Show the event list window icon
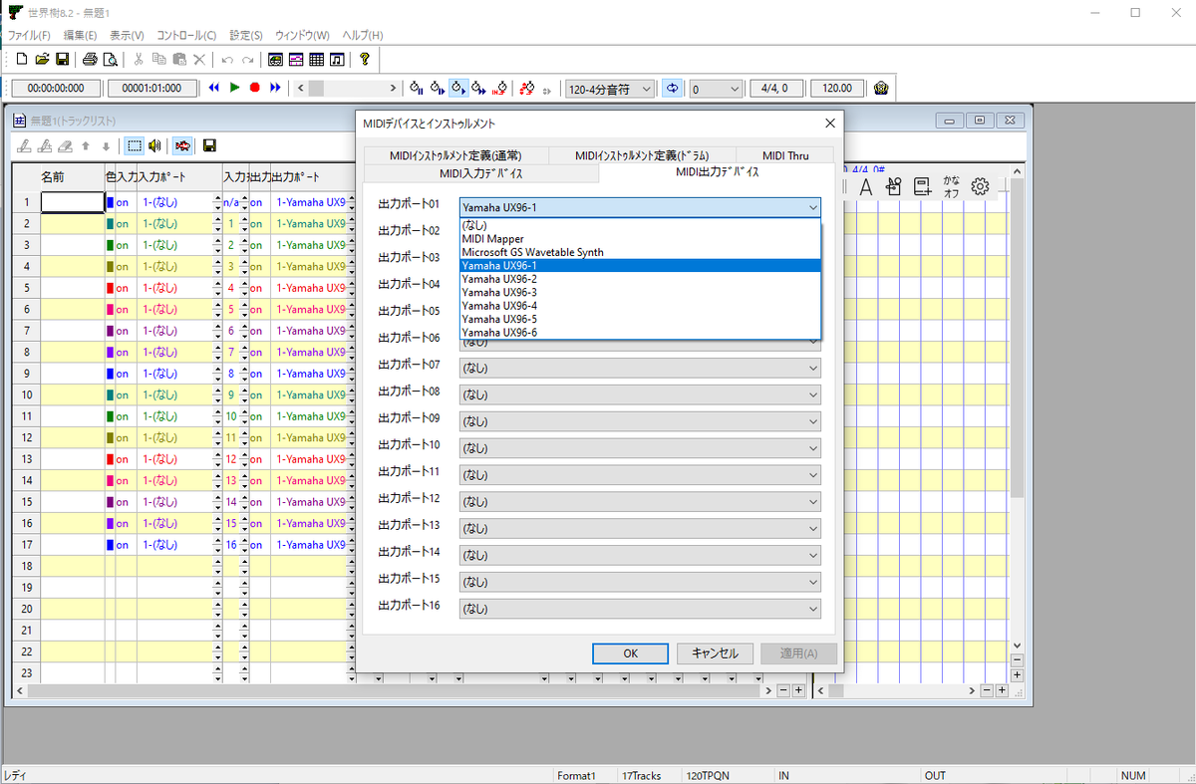This screenshot has height=784, width=1196. [x=316, y=60]
